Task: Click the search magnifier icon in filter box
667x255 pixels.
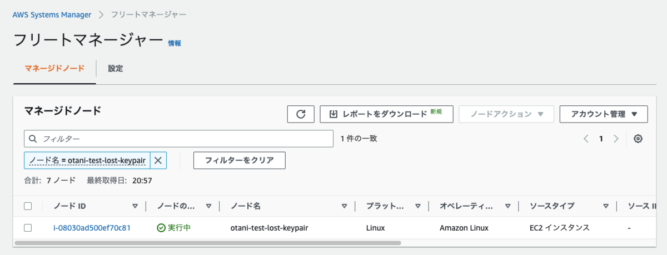Action: pos(33,139)
